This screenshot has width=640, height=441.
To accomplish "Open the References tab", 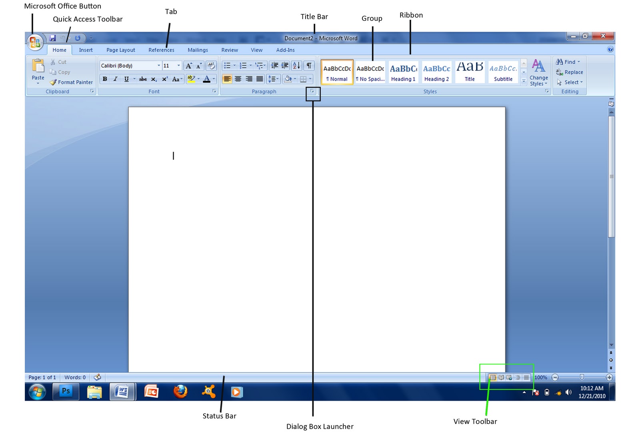I will point(161,50).
